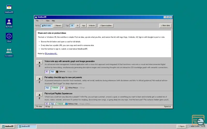The width and height of the screenshot is (207, 129).
Task: Open the Co-builders desktop icon
Action: 9,52
